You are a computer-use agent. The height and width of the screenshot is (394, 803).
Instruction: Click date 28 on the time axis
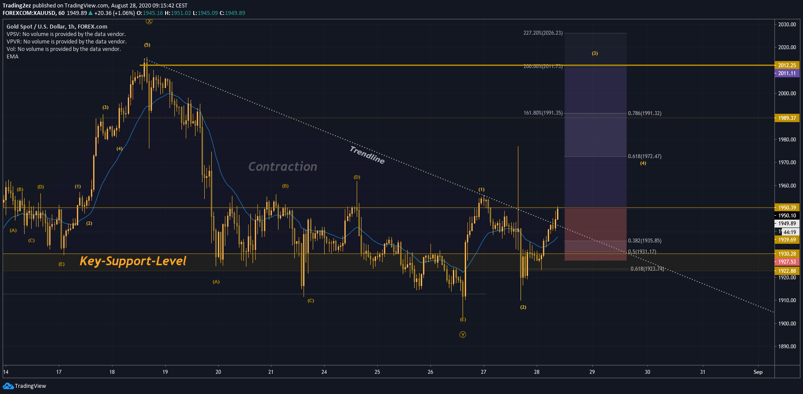click(537, 372)
